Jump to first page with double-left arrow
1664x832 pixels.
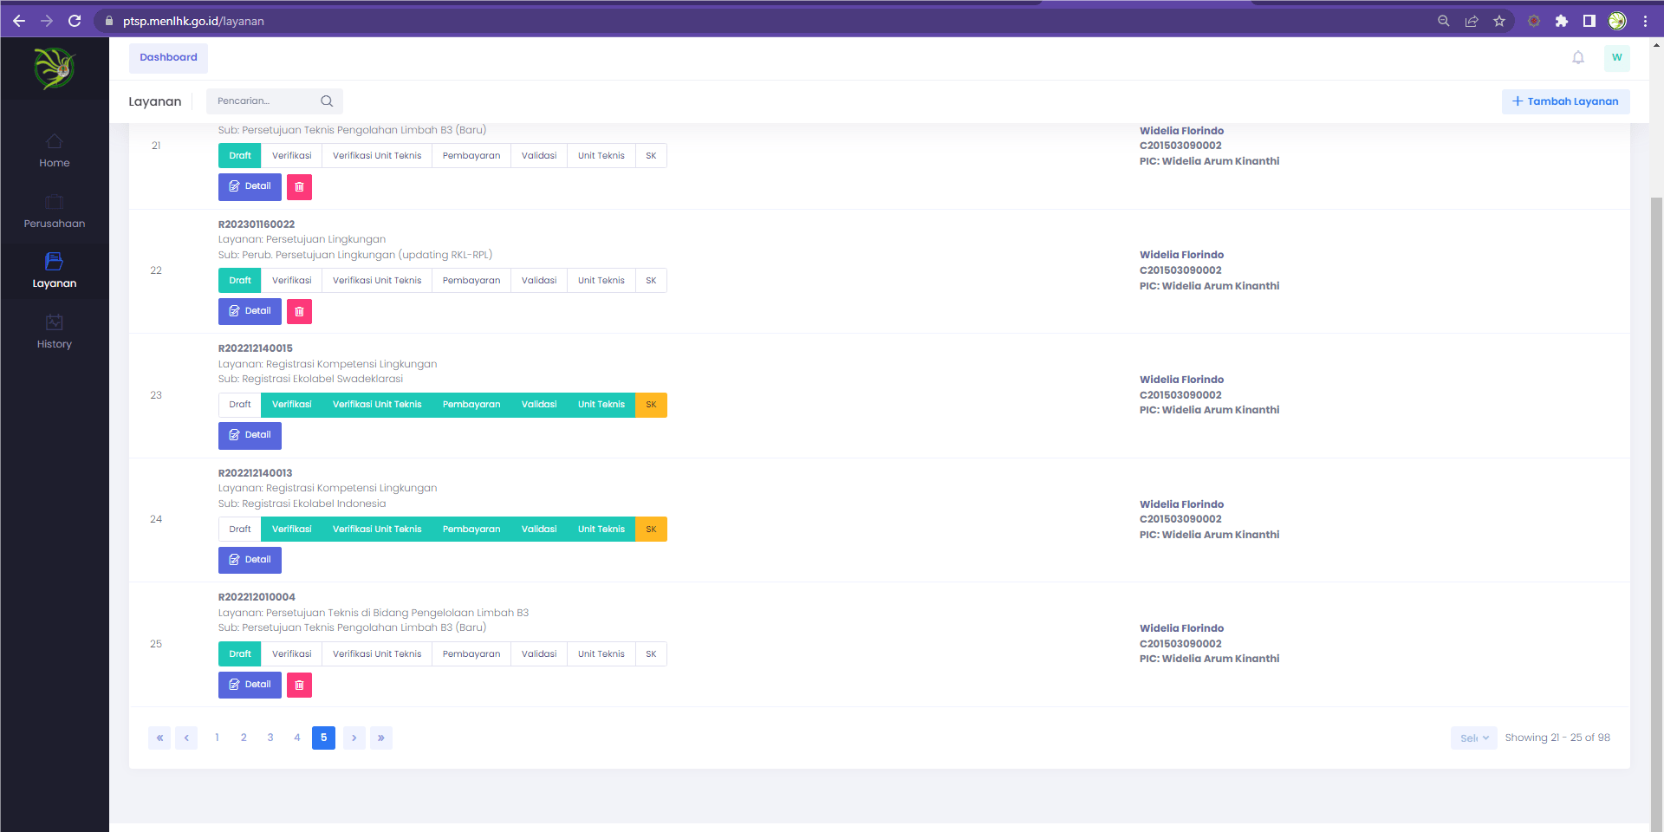159,738
